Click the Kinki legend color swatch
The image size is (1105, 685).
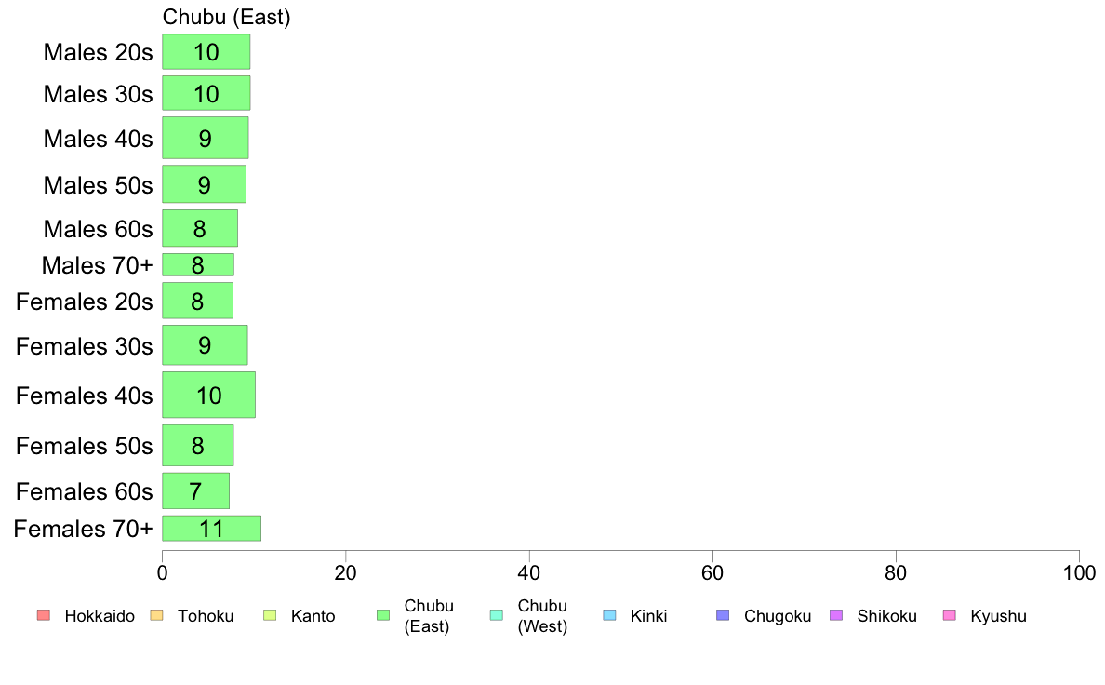point(609,615)
